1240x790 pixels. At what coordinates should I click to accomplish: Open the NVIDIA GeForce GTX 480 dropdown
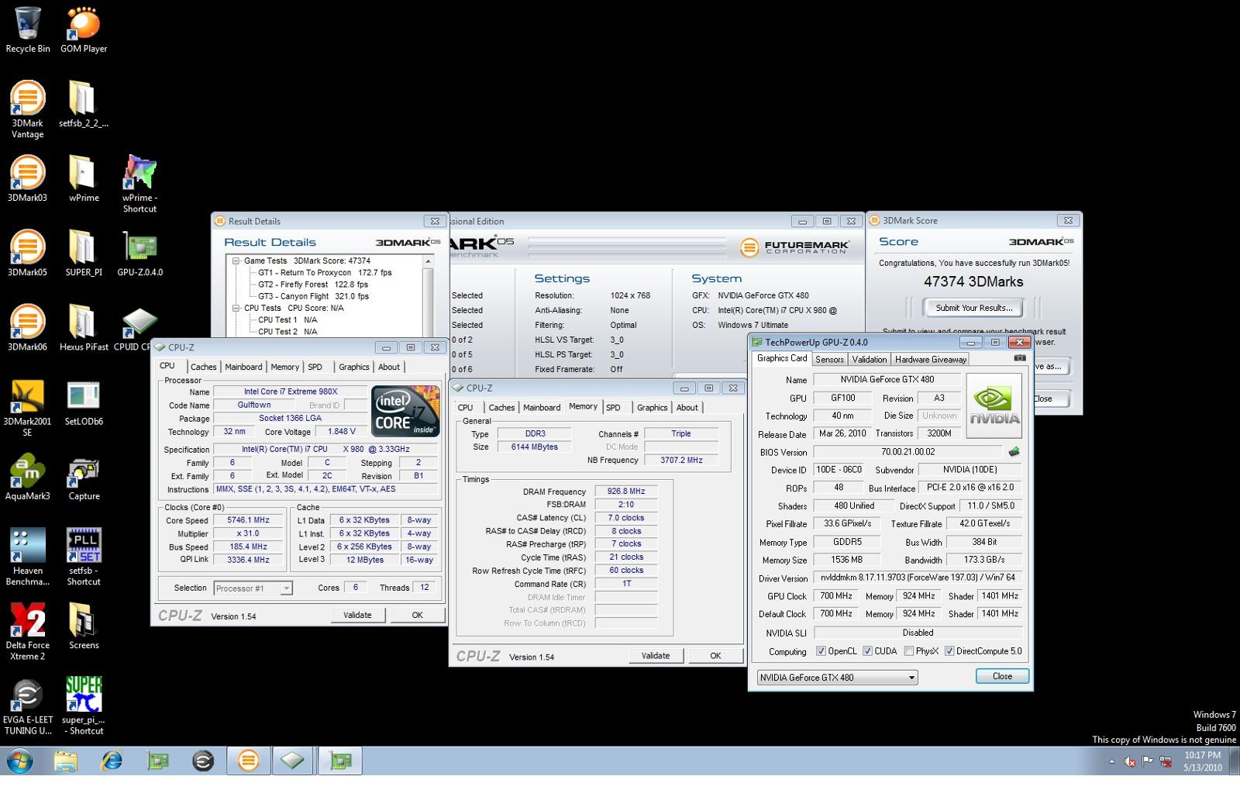point(837,678)
